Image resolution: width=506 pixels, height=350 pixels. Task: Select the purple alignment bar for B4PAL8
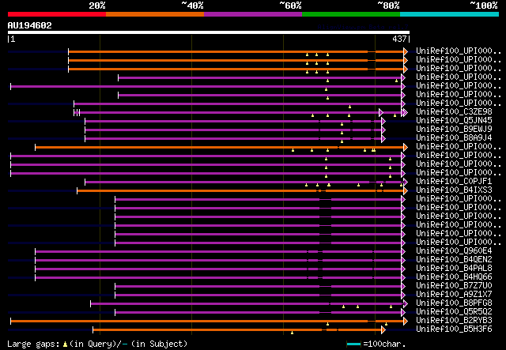click(x=218, y=269)
